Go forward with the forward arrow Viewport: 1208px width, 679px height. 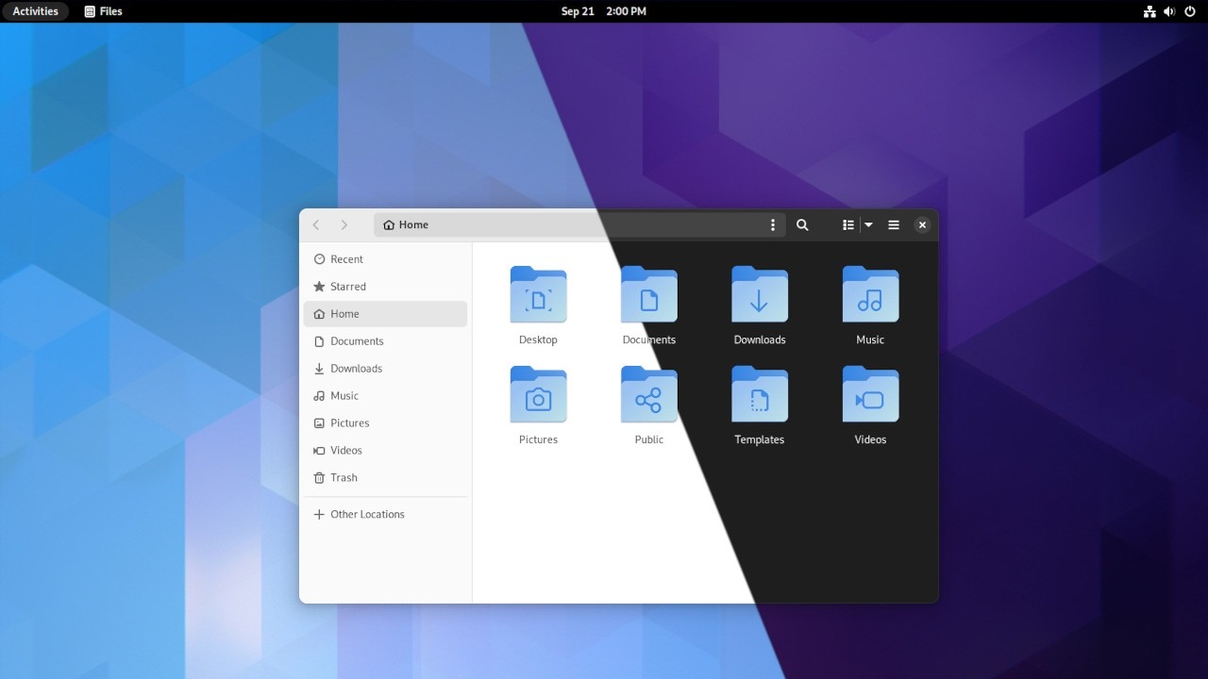[x=344, y=224]
